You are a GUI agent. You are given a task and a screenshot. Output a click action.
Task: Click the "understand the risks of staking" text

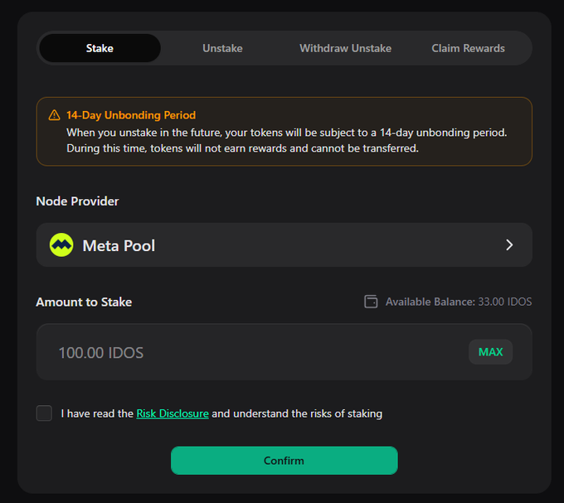coord(297,414)
